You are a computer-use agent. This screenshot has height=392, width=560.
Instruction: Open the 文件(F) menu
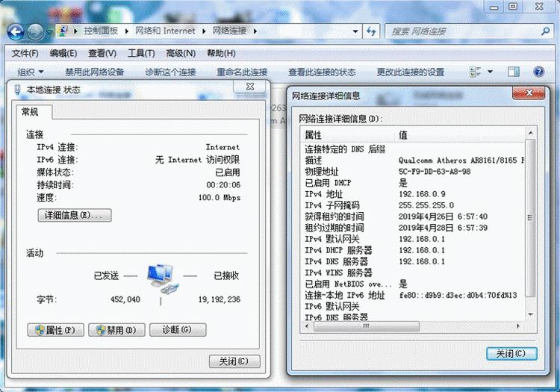[25, 54]
